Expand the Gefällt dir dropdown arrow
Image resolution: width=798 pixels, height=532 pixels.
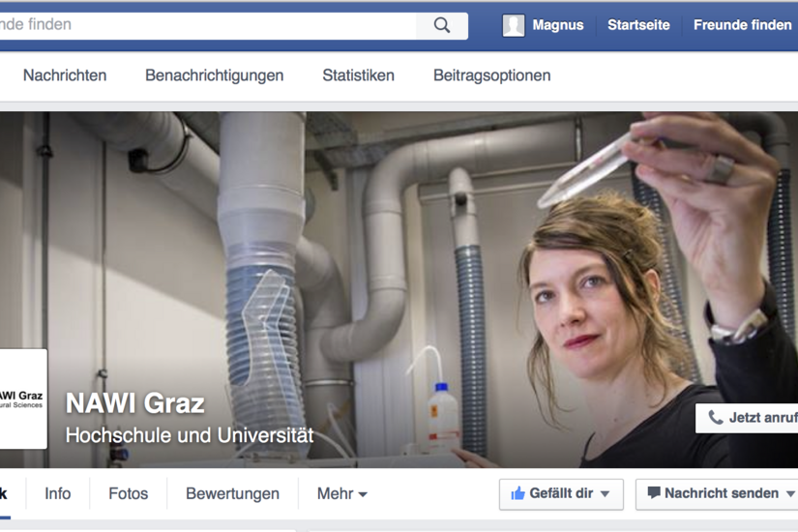[606, 494]
